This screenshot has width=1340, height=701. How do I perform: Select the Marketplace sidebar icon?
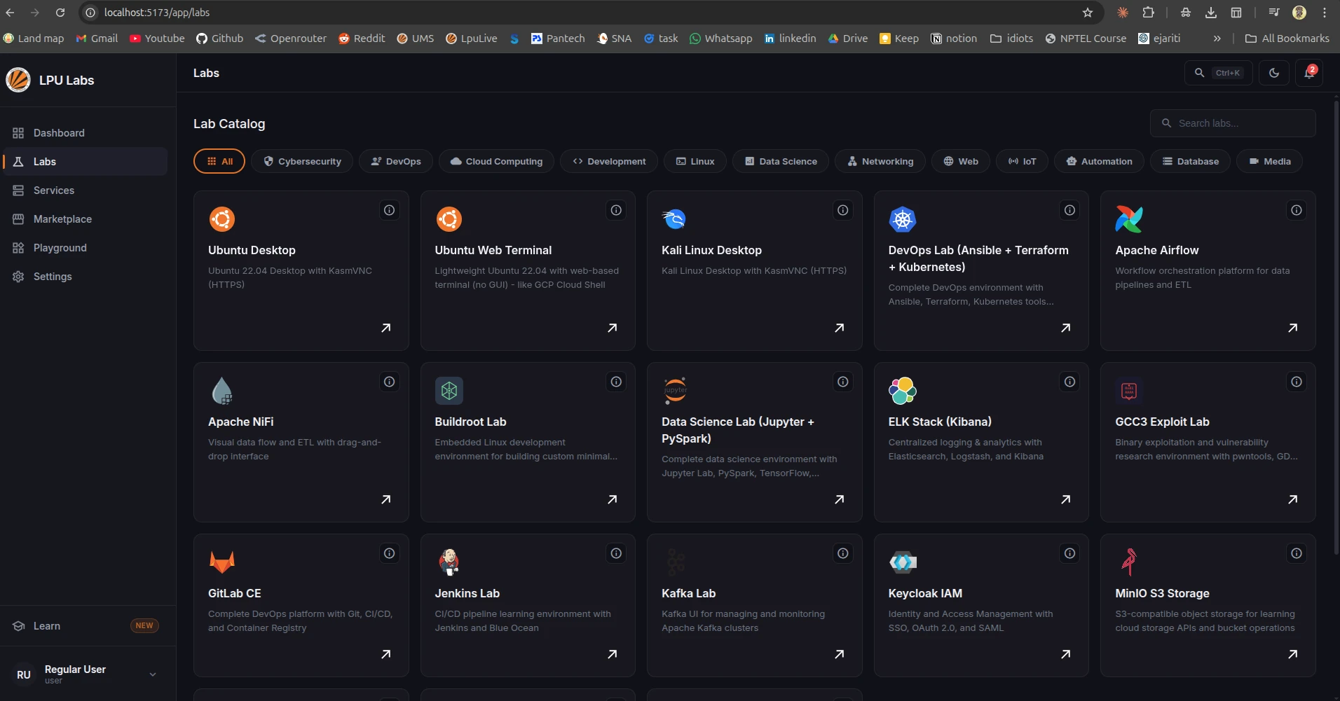click(x=18, y=219)
